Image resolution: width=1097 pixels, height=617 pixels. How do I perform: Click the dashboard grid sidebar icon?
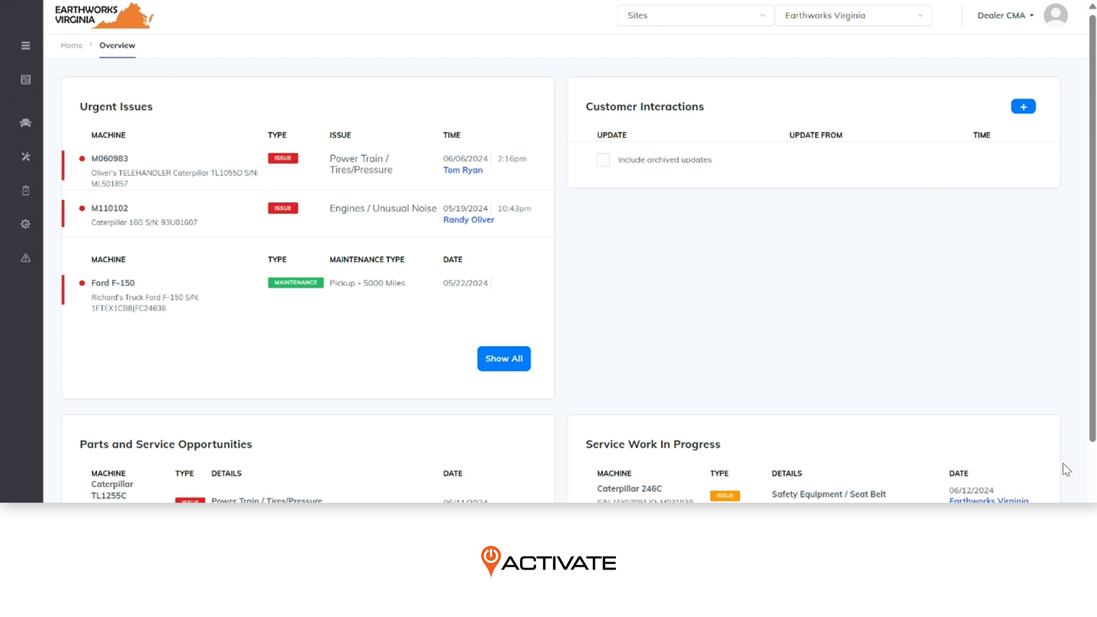click(x=26, y=80)
